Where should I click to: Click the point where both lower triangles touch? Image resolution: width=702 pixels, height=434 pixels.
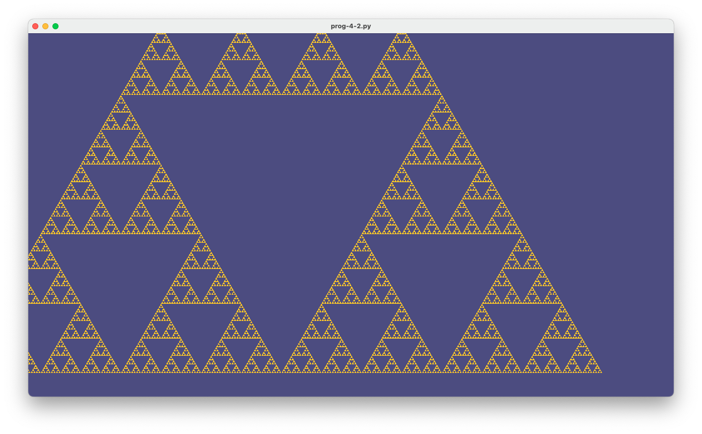click(x=281, y=372)
